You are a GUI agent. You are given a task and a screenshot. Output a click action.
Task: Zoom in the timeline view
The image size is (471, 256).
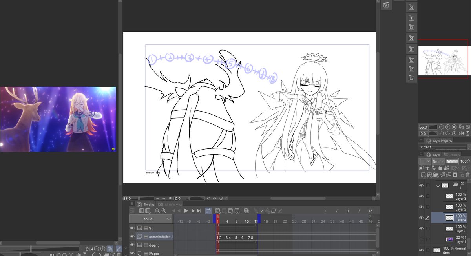(x=164, y=211)
